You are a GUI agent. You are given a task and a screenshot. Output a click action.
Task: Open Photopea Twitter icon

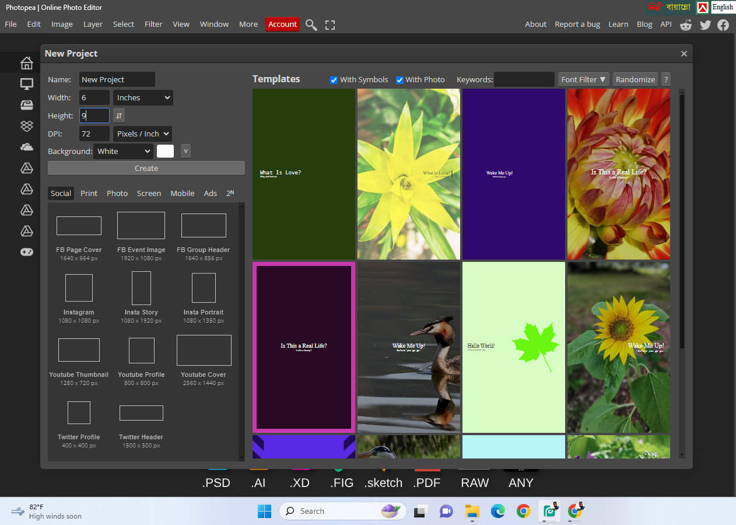pyautogui.click(x=705, y=24)
